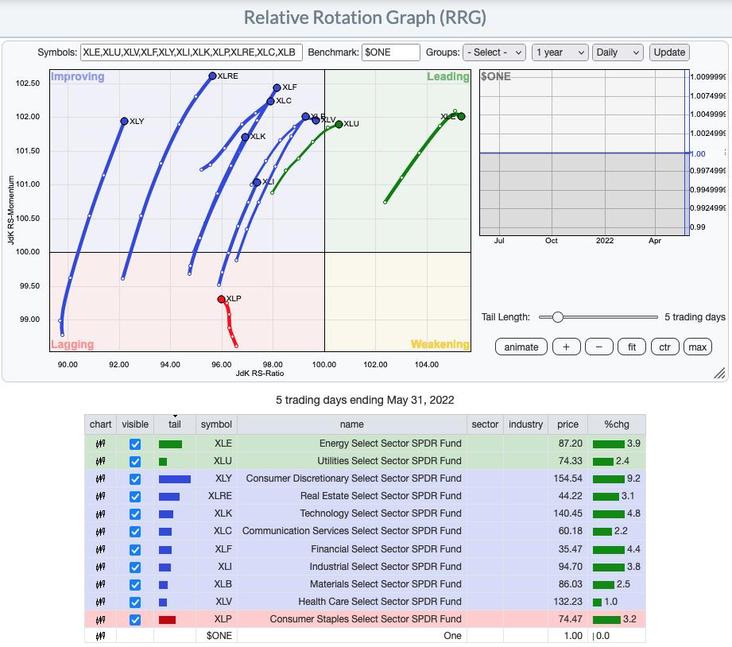Open the chart icon for XLC row

(x=100, y=531)
